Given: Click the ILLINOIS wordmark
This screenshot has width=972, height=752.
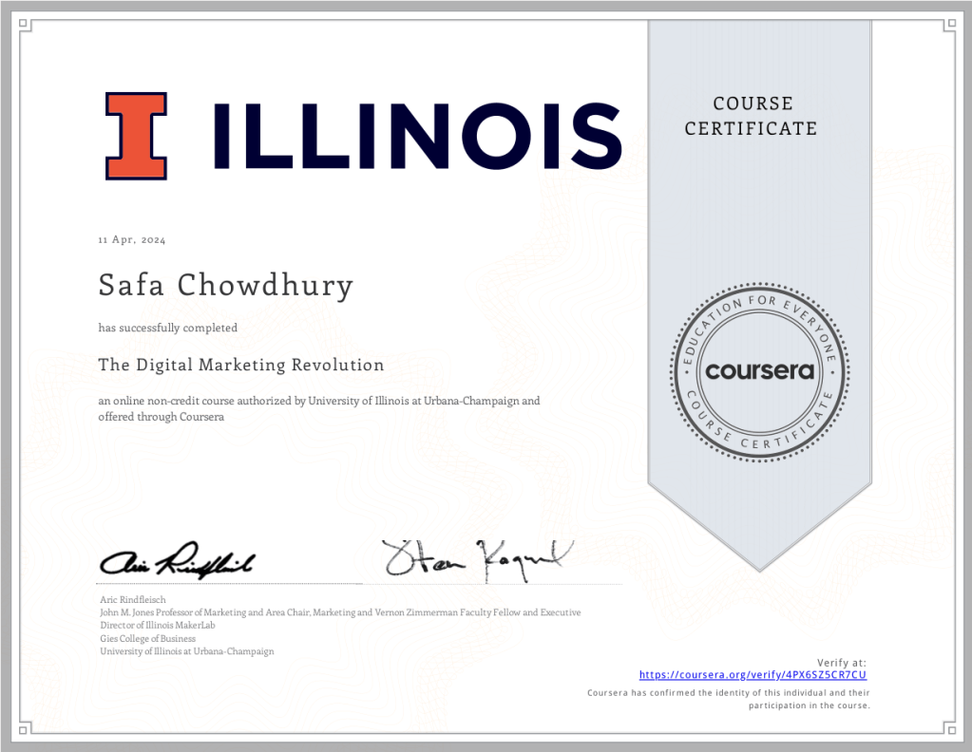Looking at the screenshot, I should (417, 137).
